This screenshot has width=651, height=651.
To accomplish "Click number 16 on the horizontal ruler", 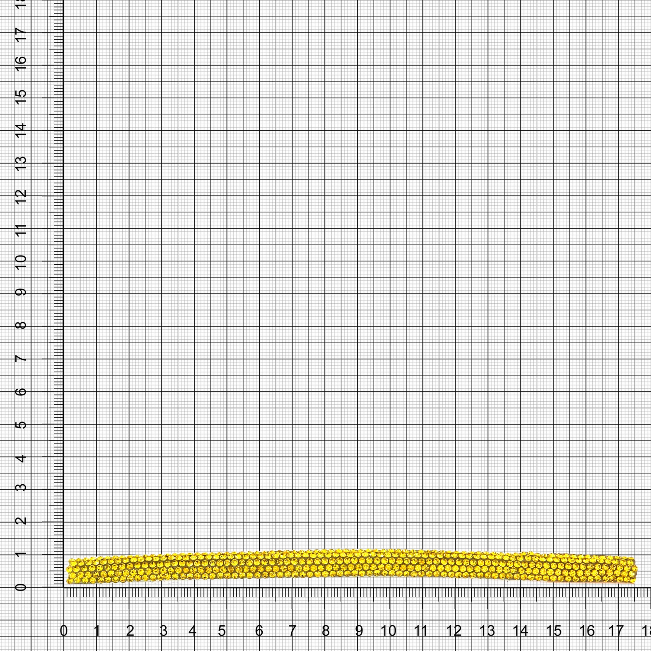I will tap(587, 631).
